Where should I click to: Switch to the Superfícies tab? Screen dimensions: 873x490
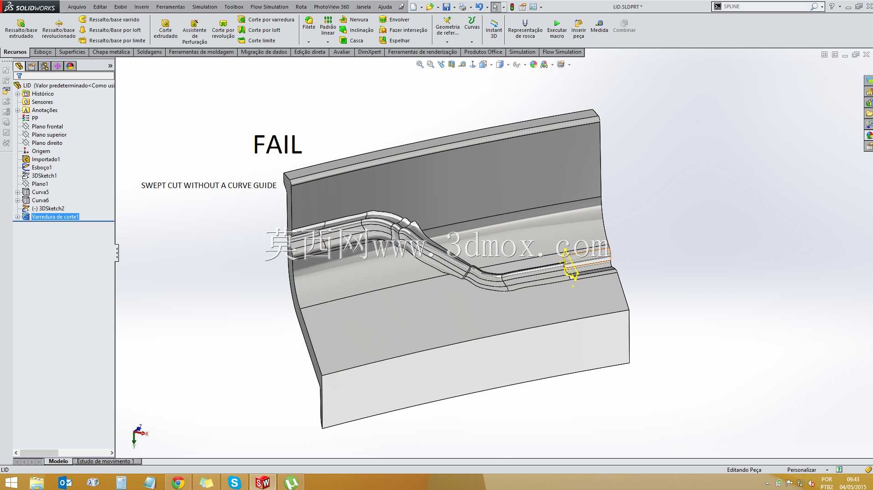pyautogui.click(x=72, y=52)
